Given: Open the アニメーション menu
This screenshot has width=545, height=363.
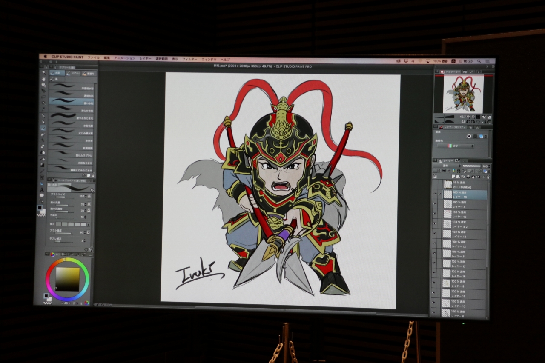Looking at the screenshot, I should click(x=125, y=58).
